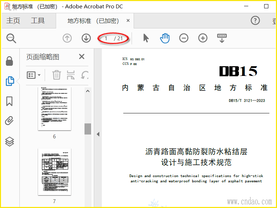
Task: Open the find text magnifier tool
Action: pos(11,38)
